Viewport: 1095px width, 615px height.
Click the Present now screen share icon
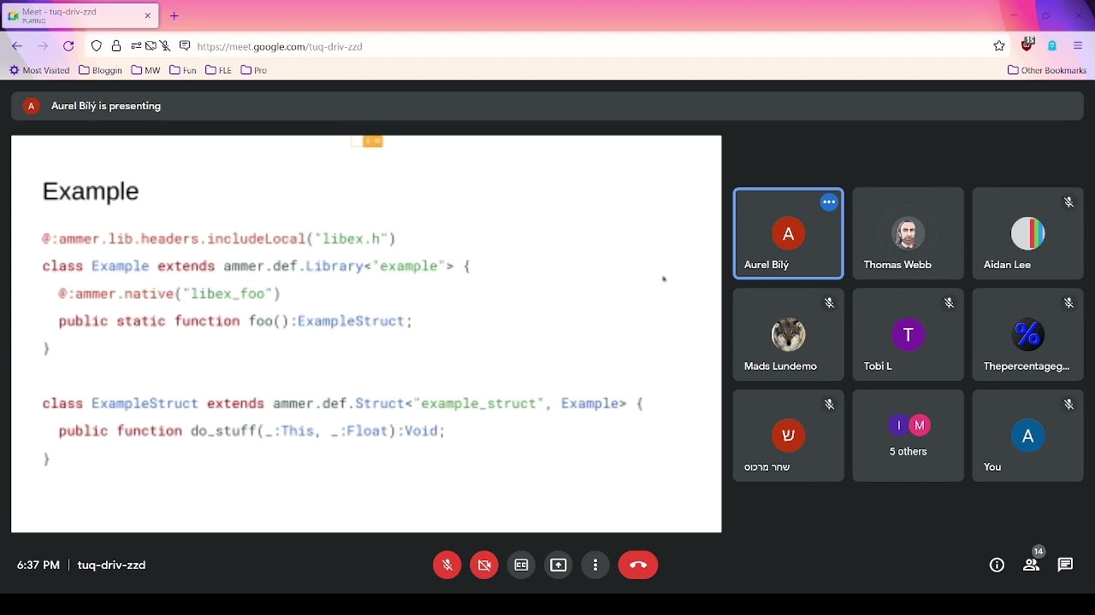(x=559, y=565)
